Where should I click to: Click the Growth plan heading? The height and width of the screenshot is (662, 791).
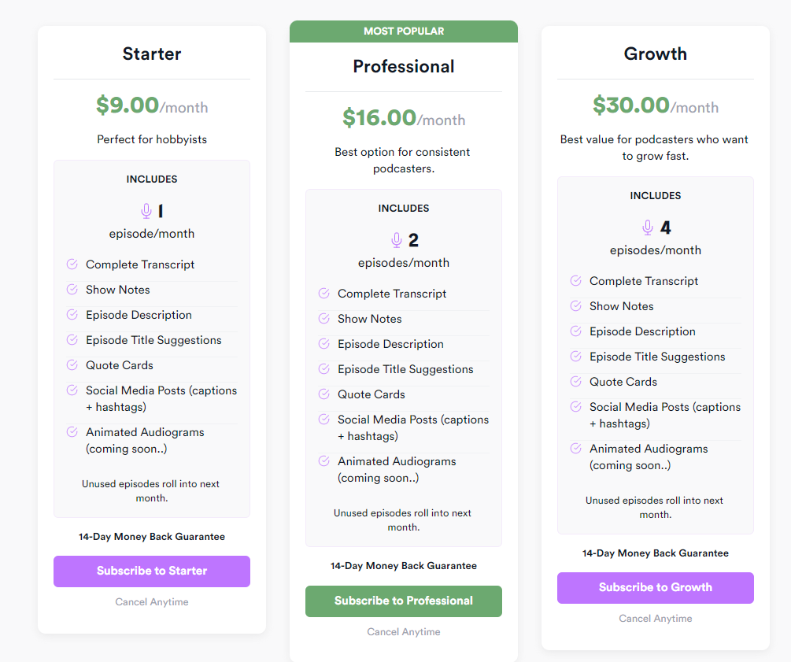(656, 54)
